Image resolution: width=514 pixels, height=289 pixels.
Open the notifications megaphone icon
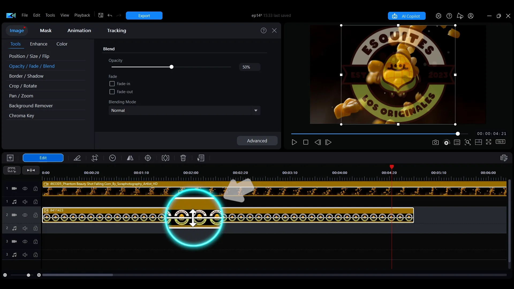pos(460,16)
